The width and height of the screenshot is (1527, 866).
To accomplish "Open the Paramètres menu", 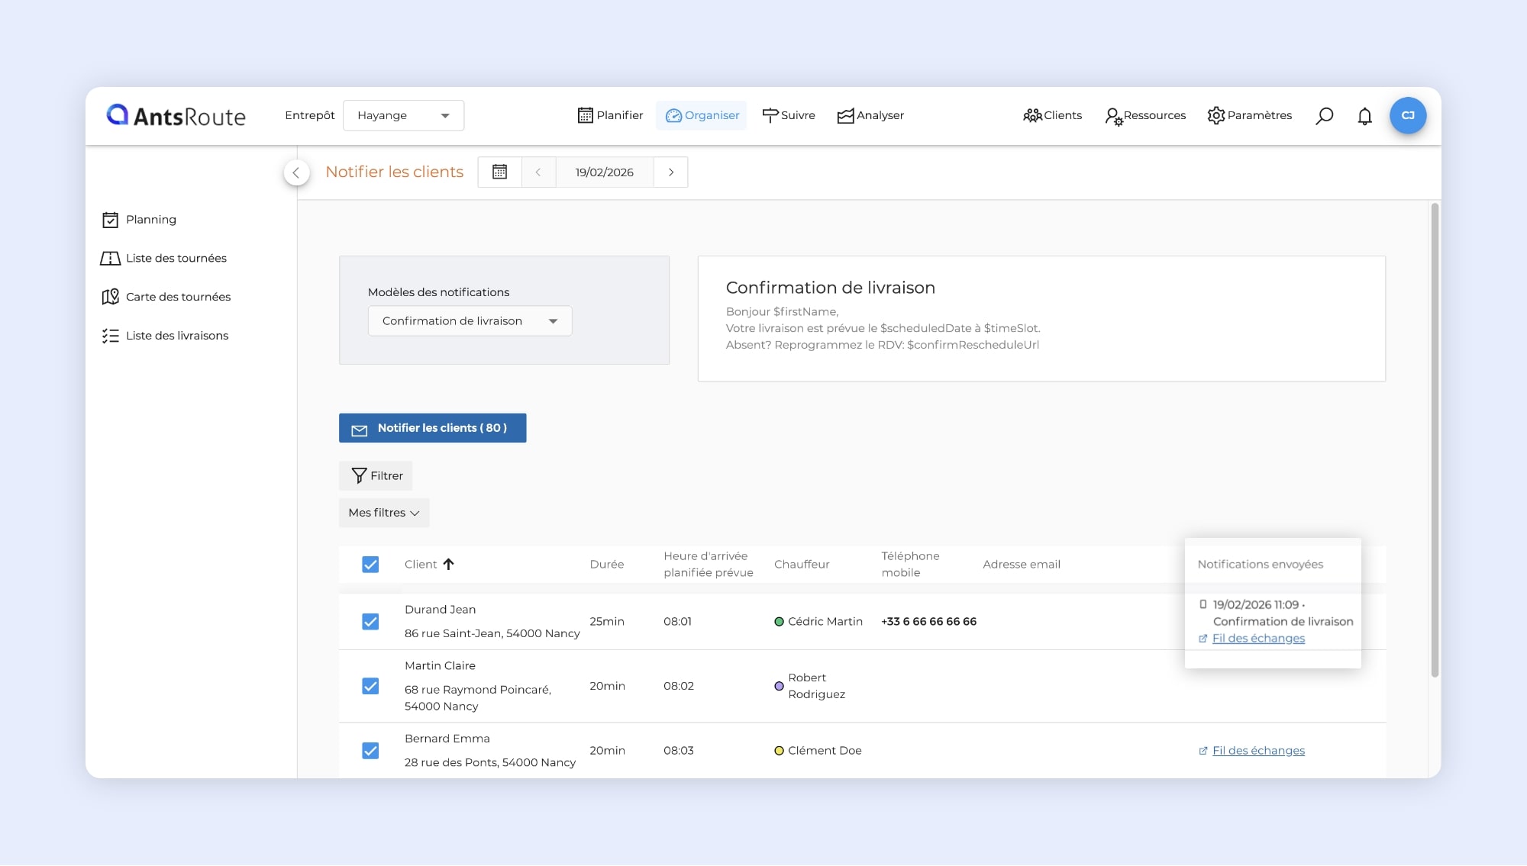I will (1249, 116).
